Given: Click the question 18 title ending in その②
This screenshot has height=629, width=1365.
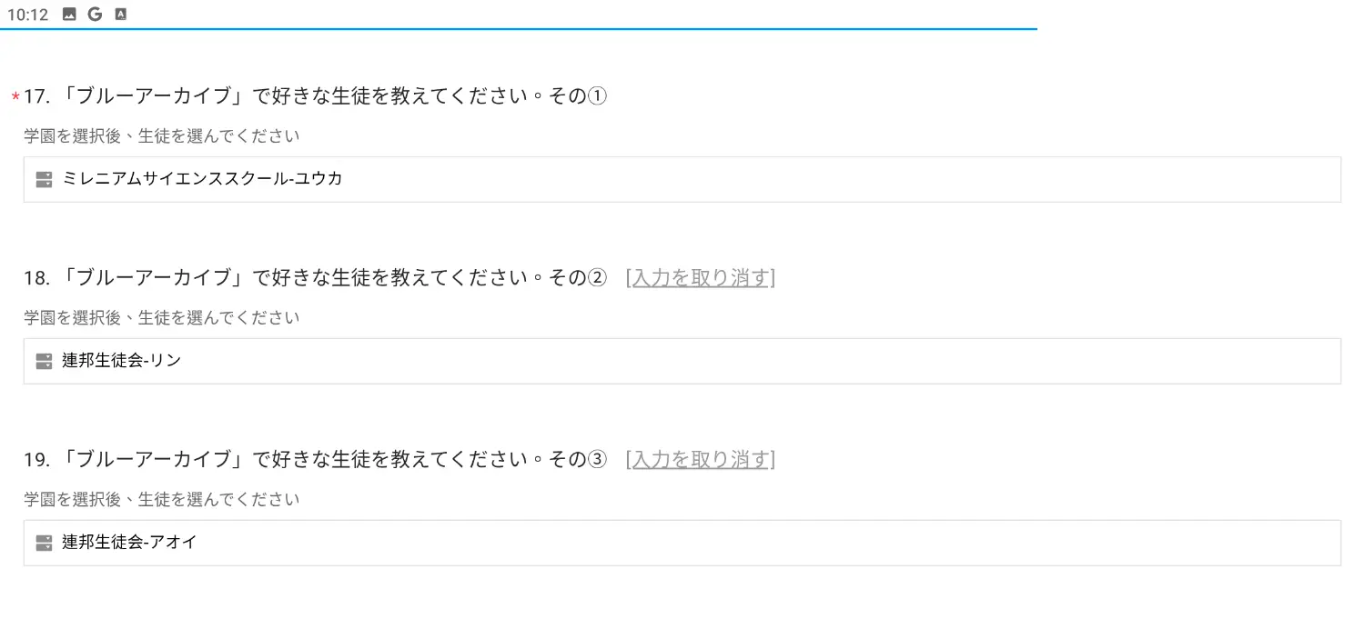Looking at the screenshot, I should (315, 278).
